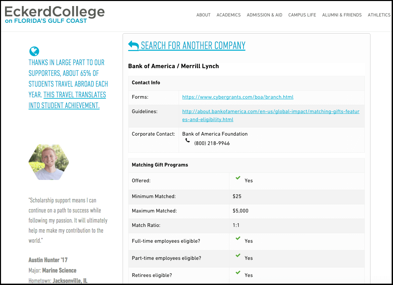Open the Campus Life menu
The image size is (393, 285).
click(x=302, y=15)
